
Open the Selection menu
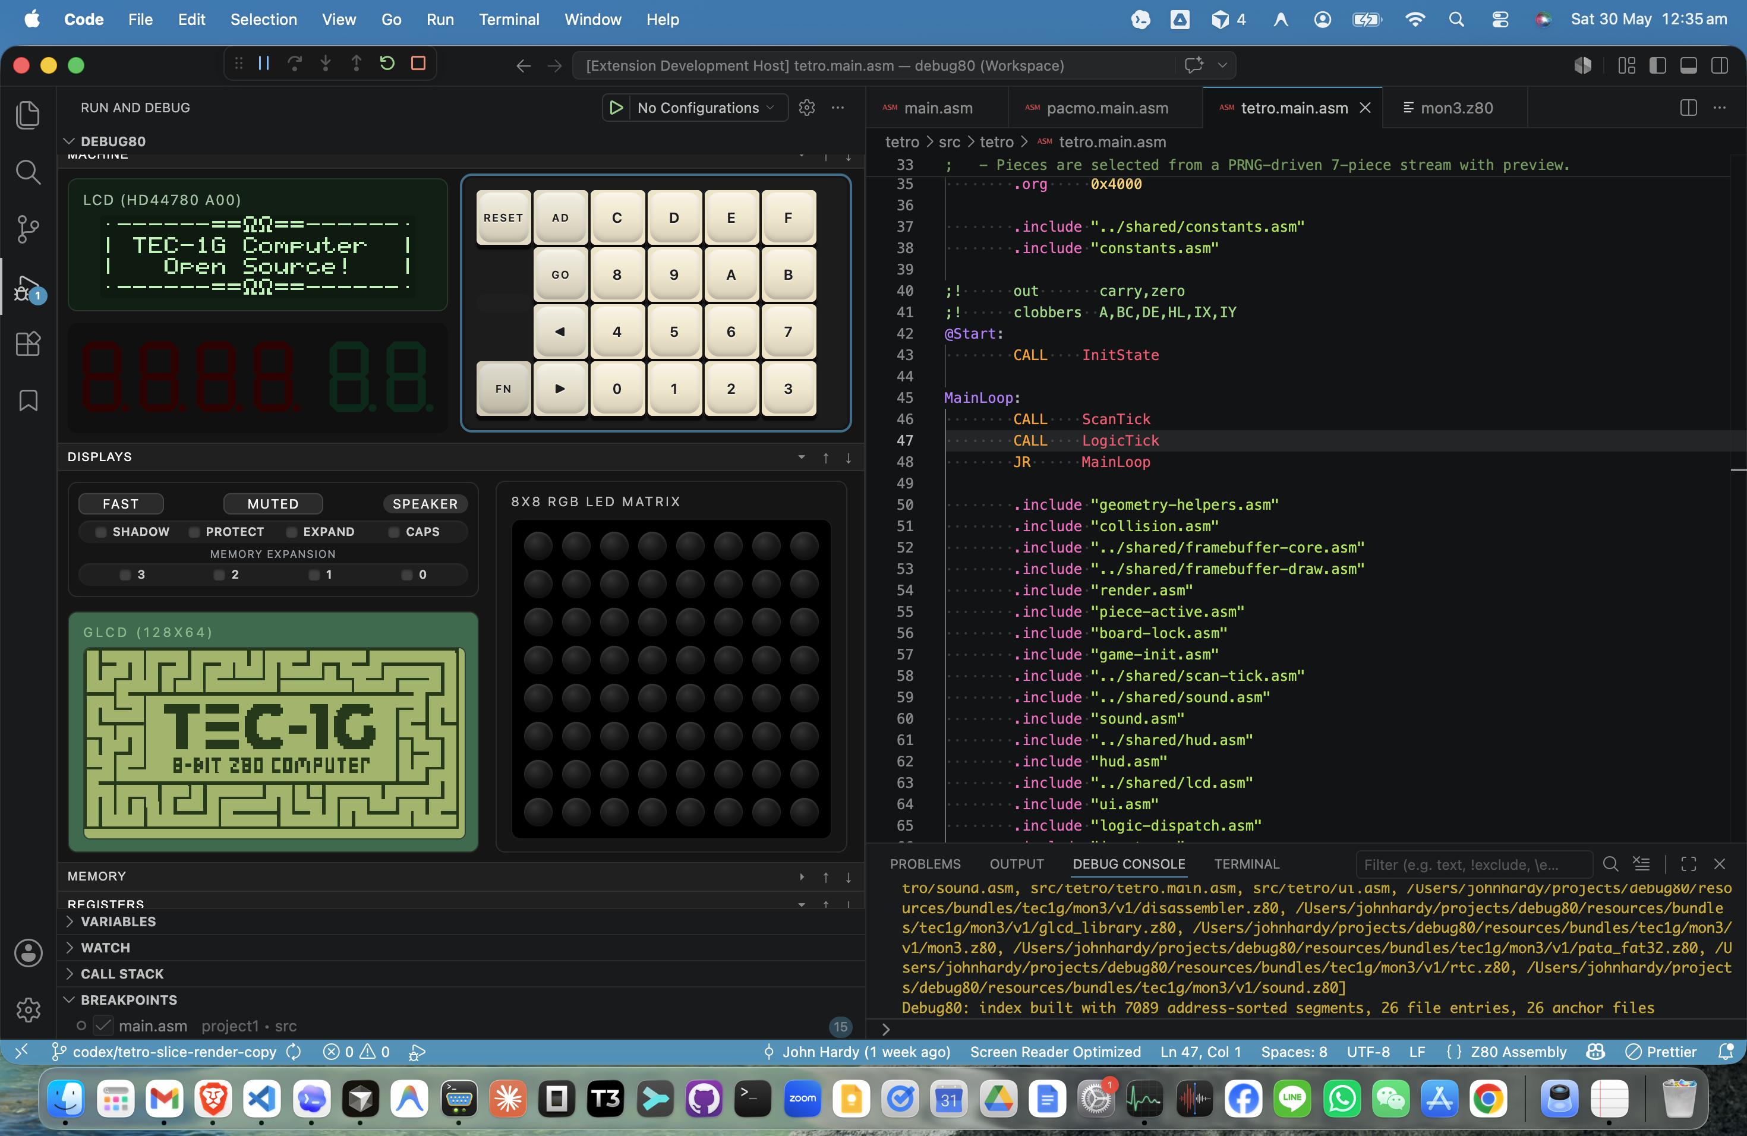coord(263,19)
